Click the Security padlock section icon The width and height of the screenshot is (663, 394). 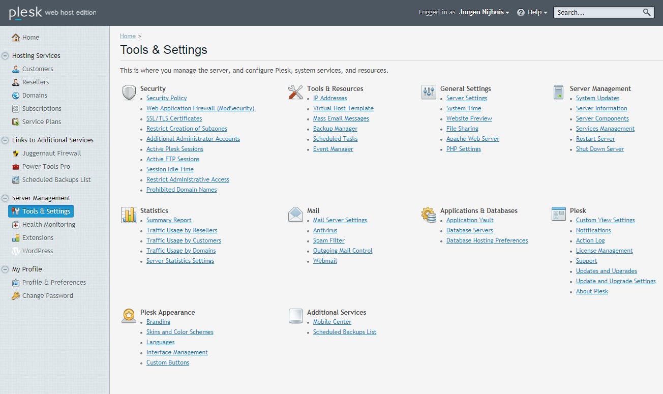pyautogui.click(x=129, y=92)
